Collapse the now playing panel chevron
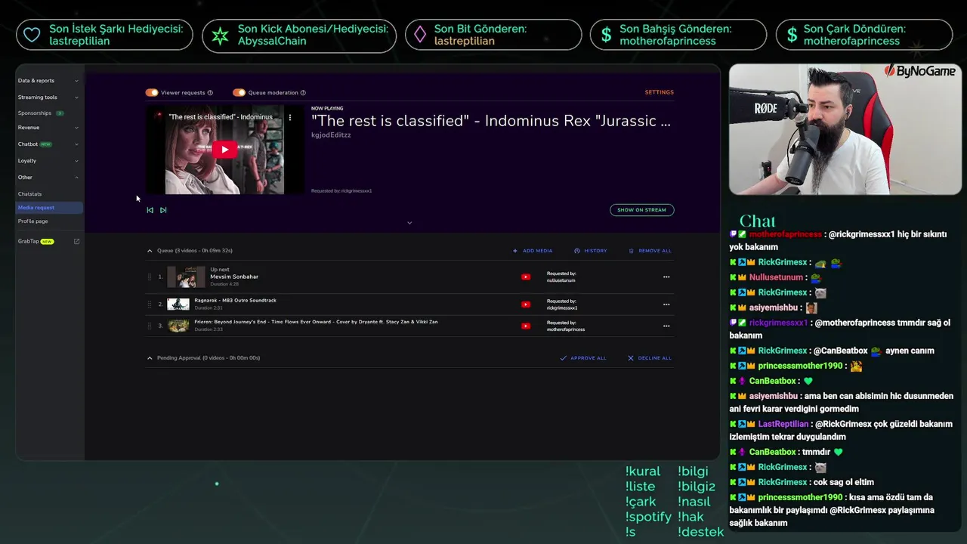967x544 pixels. (409, 223)
